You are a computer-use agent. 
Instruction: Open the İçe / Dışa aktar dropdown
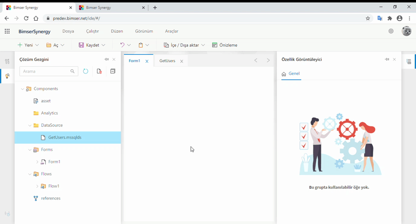[184, 45]
